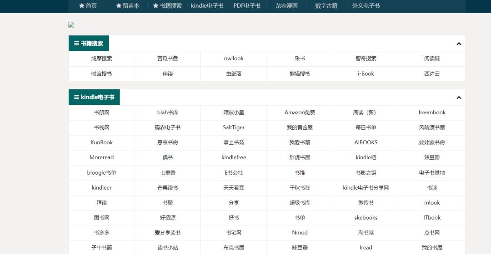This screenshot has height=254, width=491.
Task: Open the 阅读链 link
Action: point(432,59)
